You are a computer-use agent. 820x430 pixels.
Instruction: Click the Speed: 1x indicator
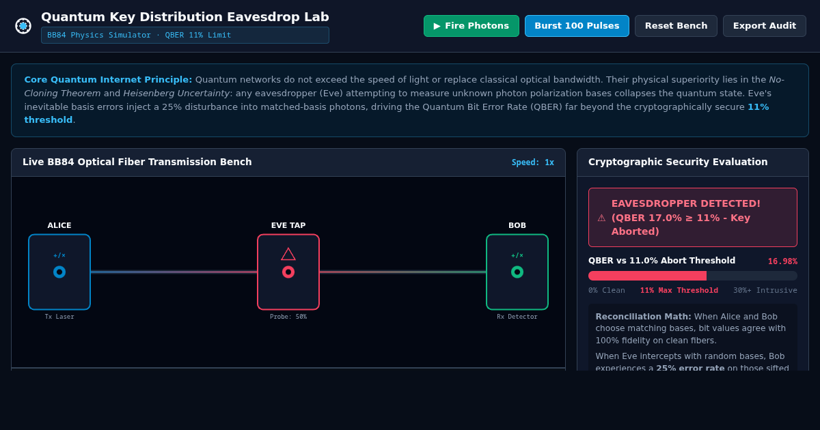(x=533, y=162)
